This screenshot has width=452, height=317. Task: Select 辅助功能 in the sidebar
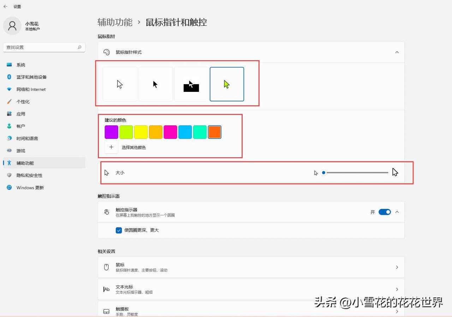coord(44,163)
